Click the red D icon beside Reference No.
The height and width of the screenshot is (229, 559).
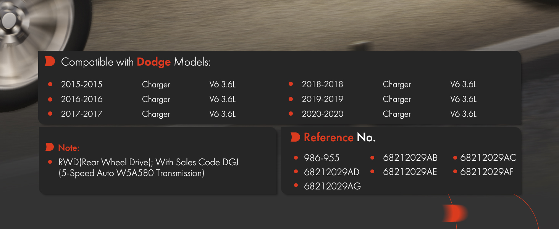click(x=295, y=137)
